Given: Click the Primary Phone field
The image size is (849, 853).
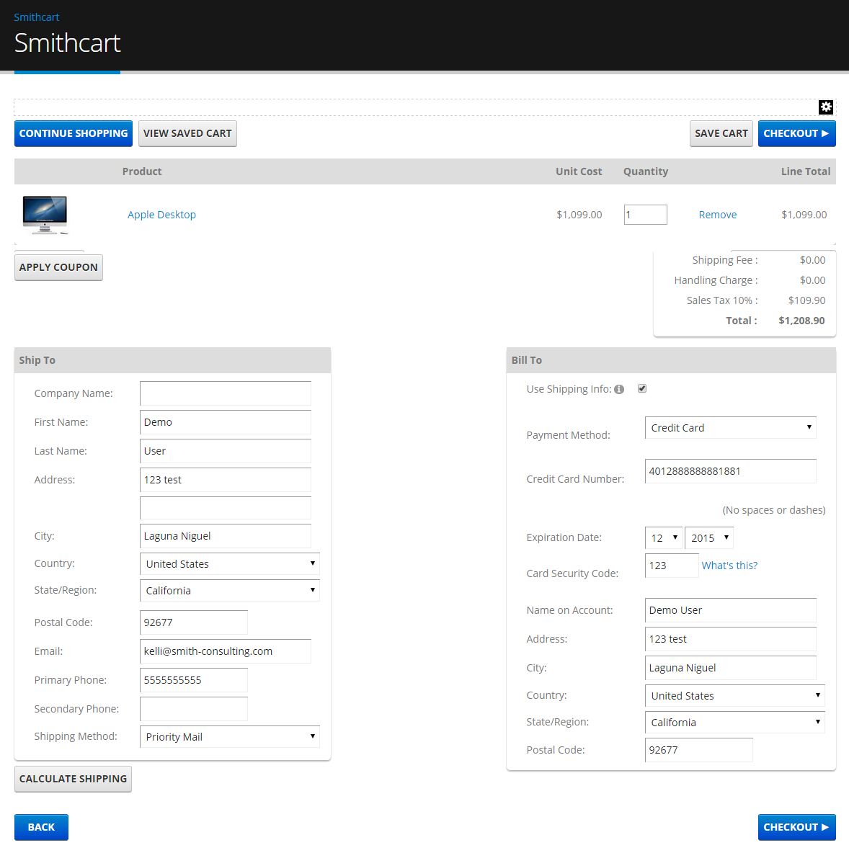Looking at the screenshot, I should [194, 680].
